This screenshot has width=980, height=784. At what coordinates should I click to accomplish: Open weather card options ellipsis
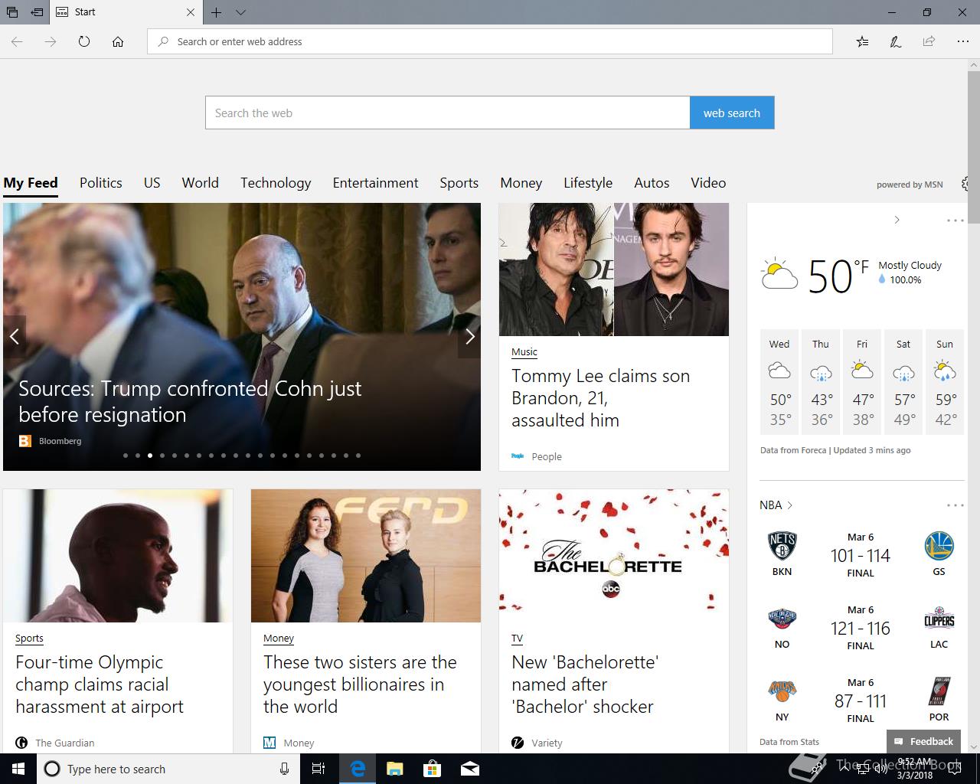tap(955, 220)
